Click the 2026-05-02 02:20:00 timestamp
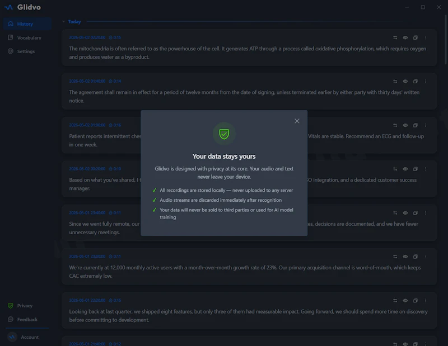Screen dimensions: 448x346 [x=87, y=37]
